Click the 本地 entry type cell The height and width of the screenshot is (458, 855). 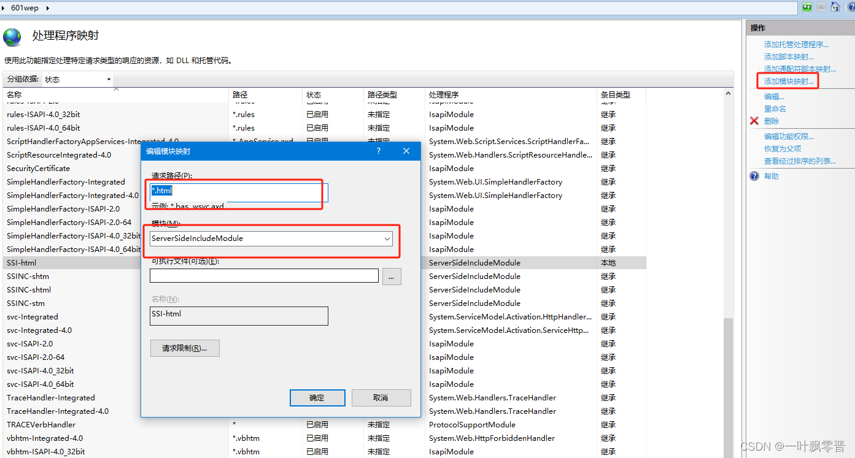pos(608,263)
